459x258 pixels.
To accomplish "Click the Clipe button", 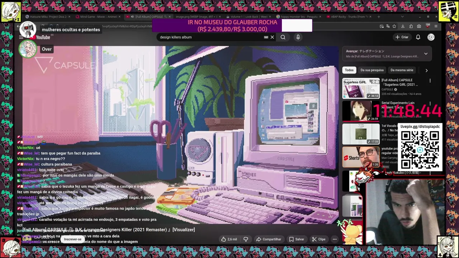I will click(318, 239).
